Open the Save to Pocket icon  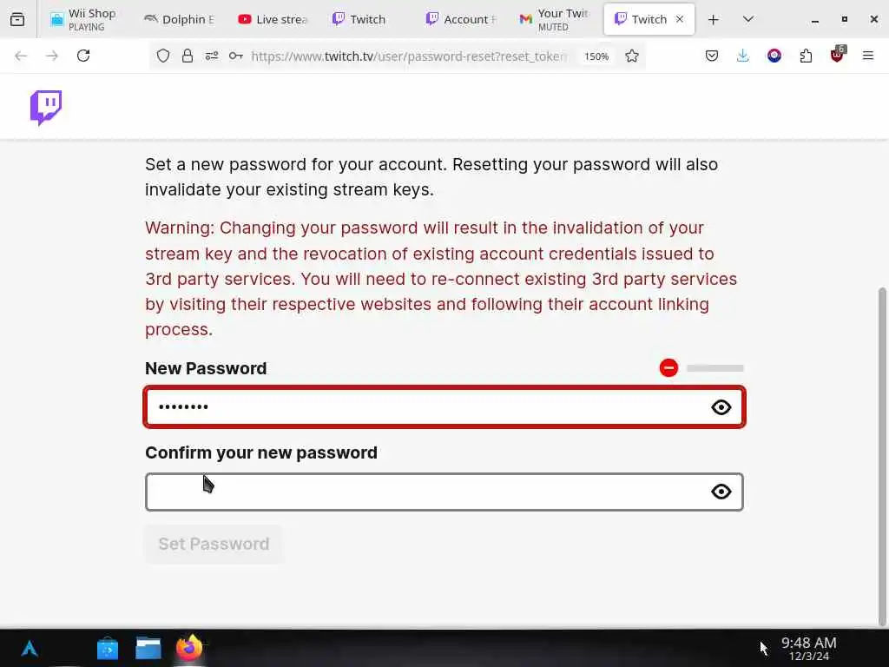click(x=711, y=56)
